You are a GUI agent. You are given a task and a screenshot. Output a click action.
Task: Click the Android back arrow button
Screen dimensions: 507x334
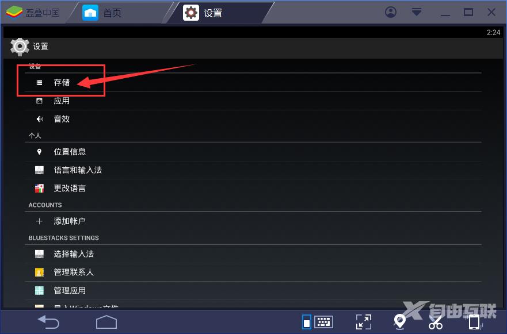pyautogui.click(x=48, y=322)
